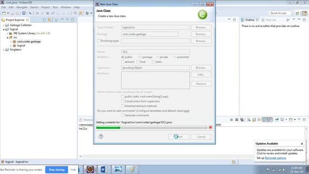Click the New wizard toolbar icon in Eclipse
The image size is (309, 174).
4,13
